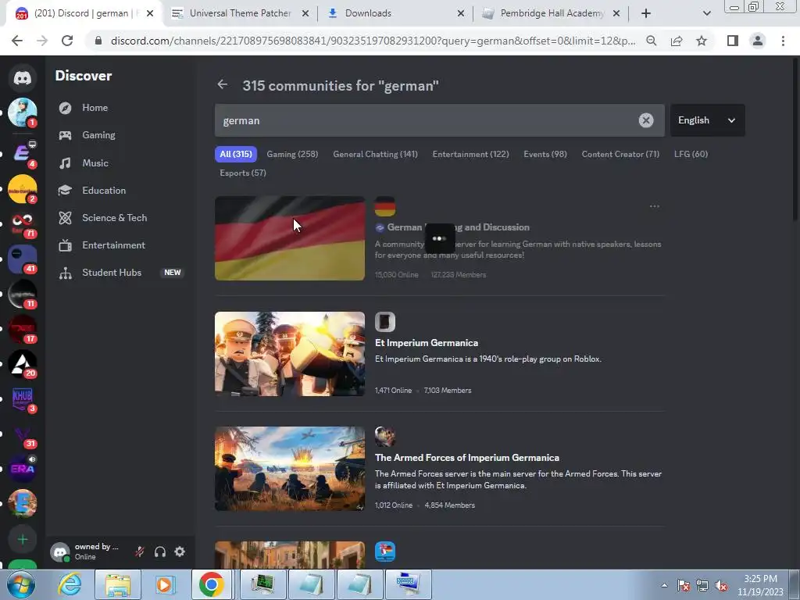Filter results by Entertainment (122)

pos(470,154)
